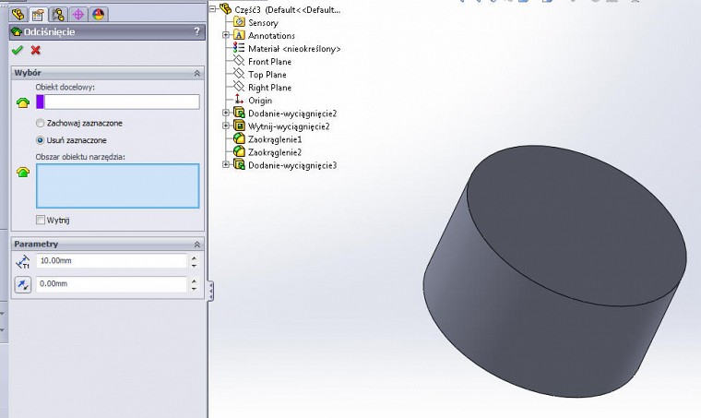
Task: Click the Obszar obiektu narzędzia selection box
Action: [117, 186]
